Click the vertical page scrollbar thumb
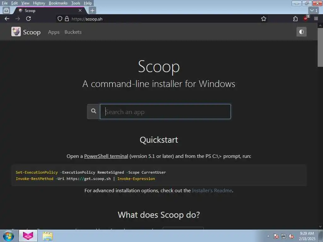 (x=320, y=47)
